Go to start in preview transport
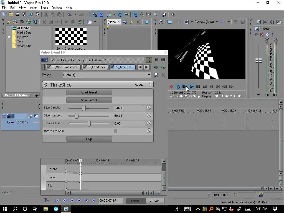 [x=211, y=87]
